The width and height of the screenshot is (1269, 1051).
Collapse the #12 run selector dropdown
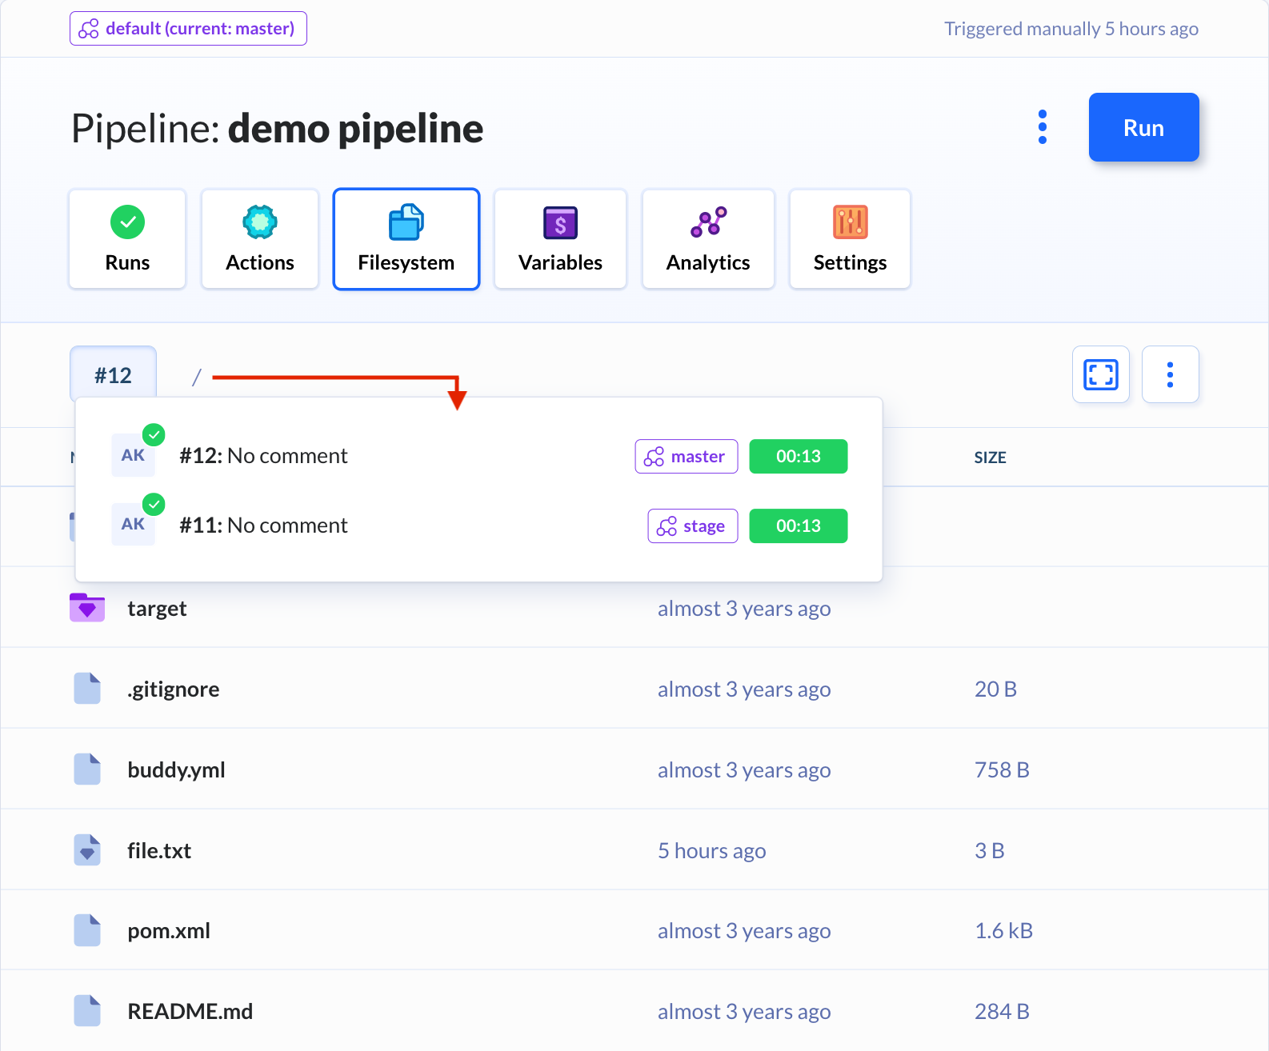[113, 375]
